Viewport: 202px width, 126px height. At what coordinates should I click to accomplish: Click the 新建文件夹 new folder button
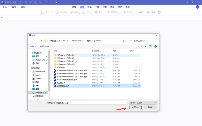click(44, 46)
